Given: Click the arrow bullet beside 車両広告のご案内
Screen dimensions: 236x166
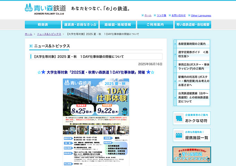Looking at the screenshot, I should 175,67.
